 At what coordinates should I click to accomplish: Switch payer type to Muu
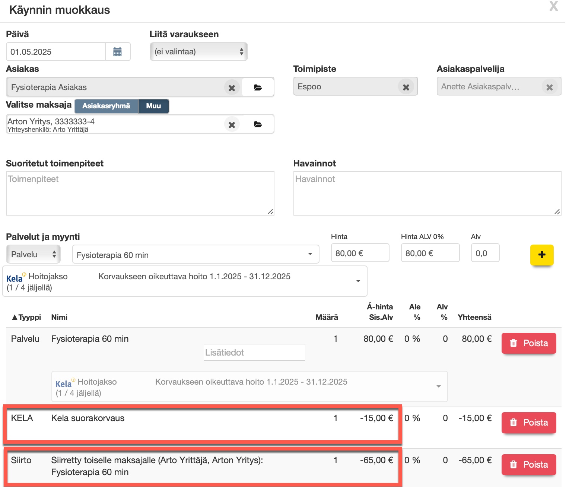153,106
